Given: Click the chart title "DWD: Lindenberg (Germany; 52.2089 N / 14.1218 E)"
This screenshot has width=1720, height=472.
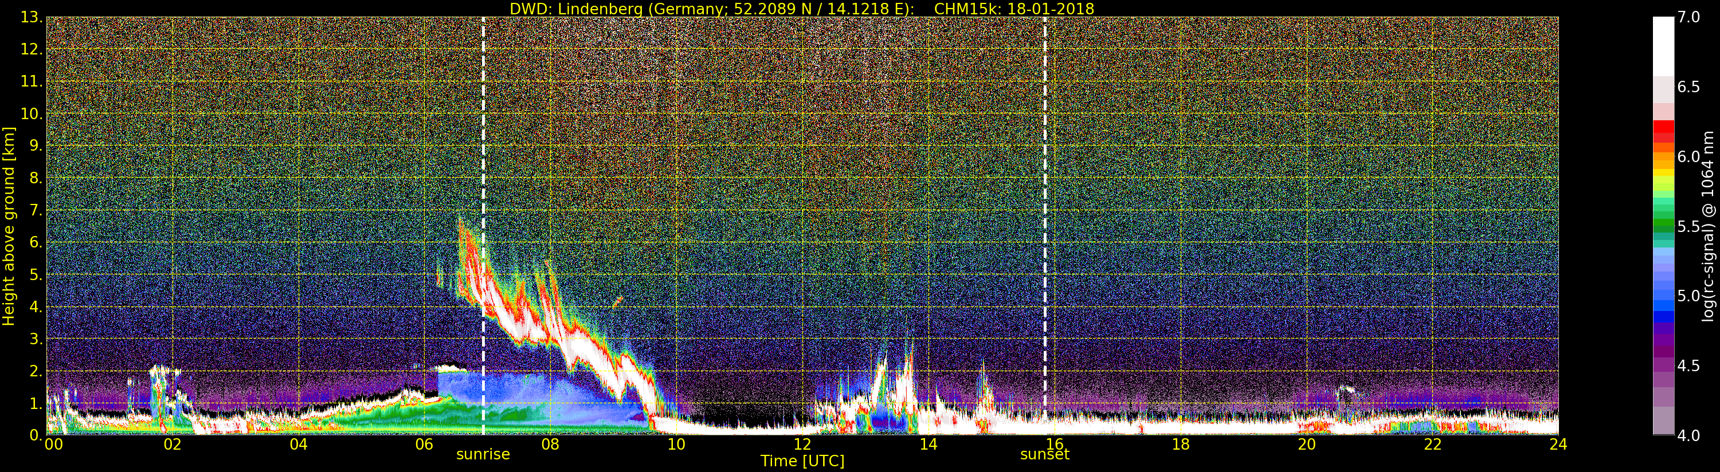Looking at the screenshot, I should (712, 9).
